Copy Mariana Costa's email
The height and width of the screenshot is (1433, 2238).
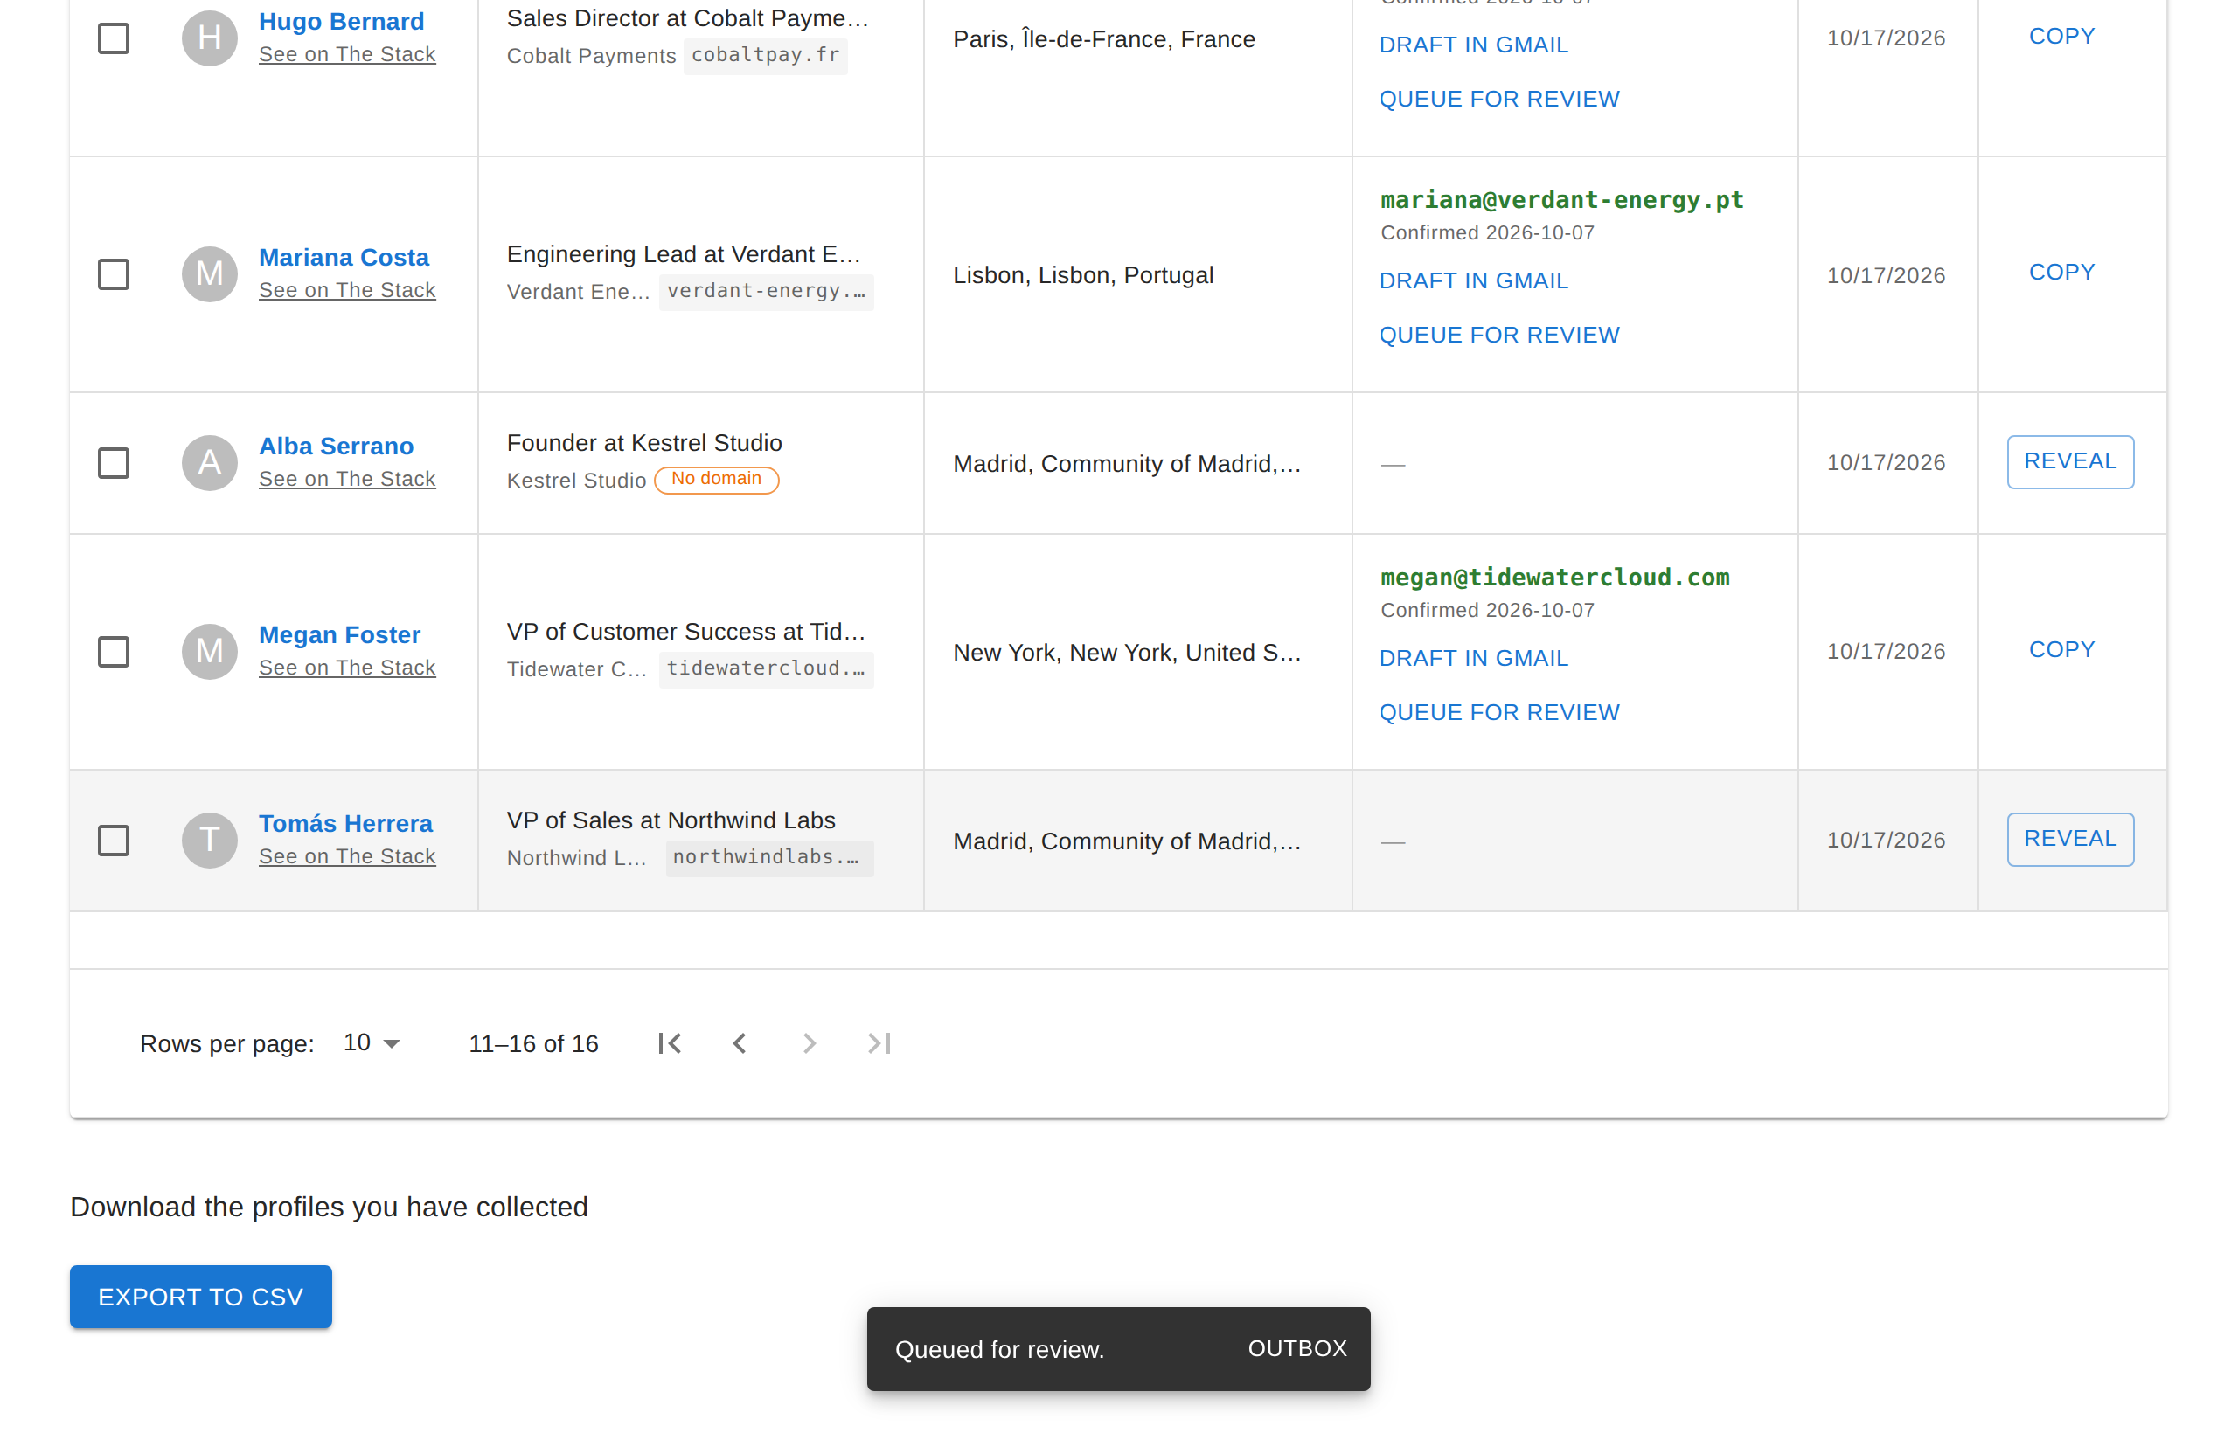pos(2061,272)
